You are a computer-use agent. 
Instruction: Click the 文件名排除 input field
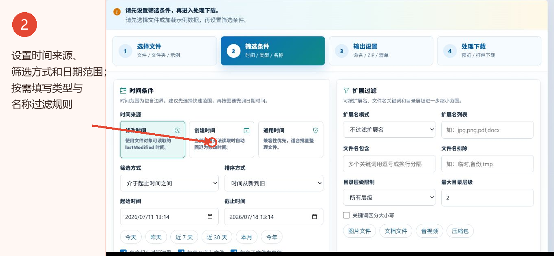(487, 164)
